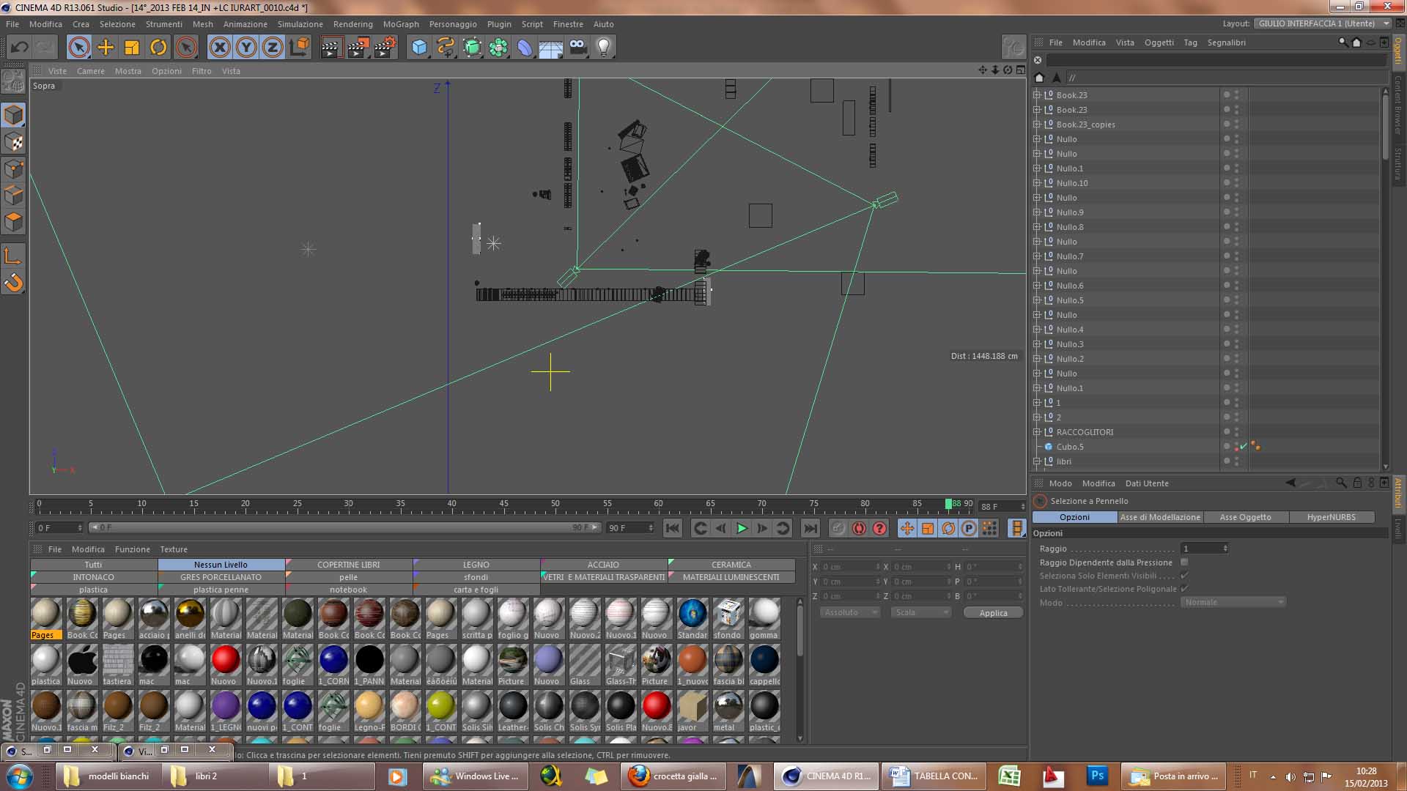The image size is (1407, 791).
Task: Click the Applica button
Action: [993, 613]
